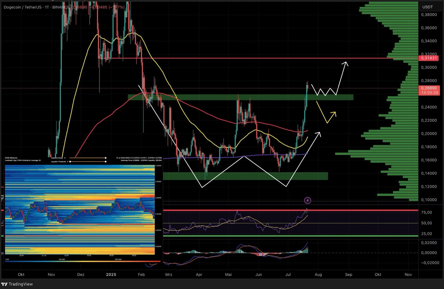The image size is (444, 289).
Task: Click the heatmap 21 Jul time label
Action: tap(44, 255)
